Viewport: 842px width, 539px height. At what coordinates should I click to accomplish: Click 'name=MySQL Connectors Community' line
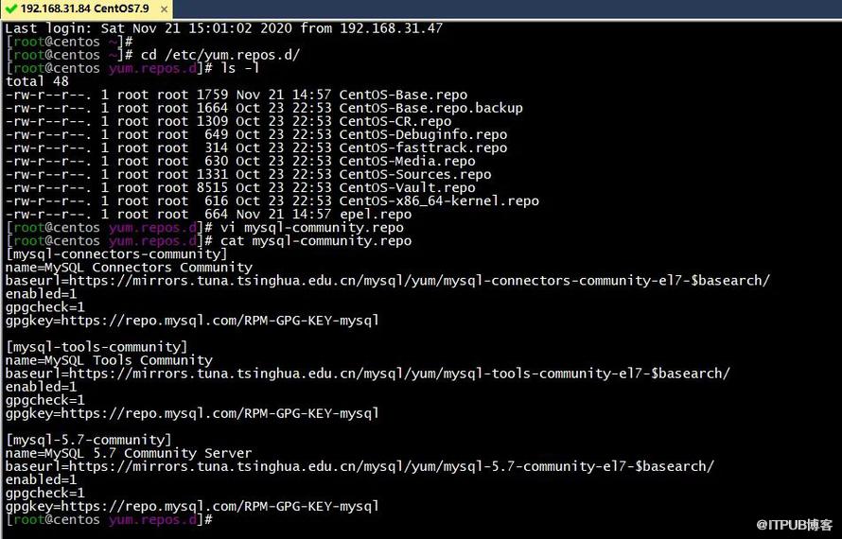(129, 268)
